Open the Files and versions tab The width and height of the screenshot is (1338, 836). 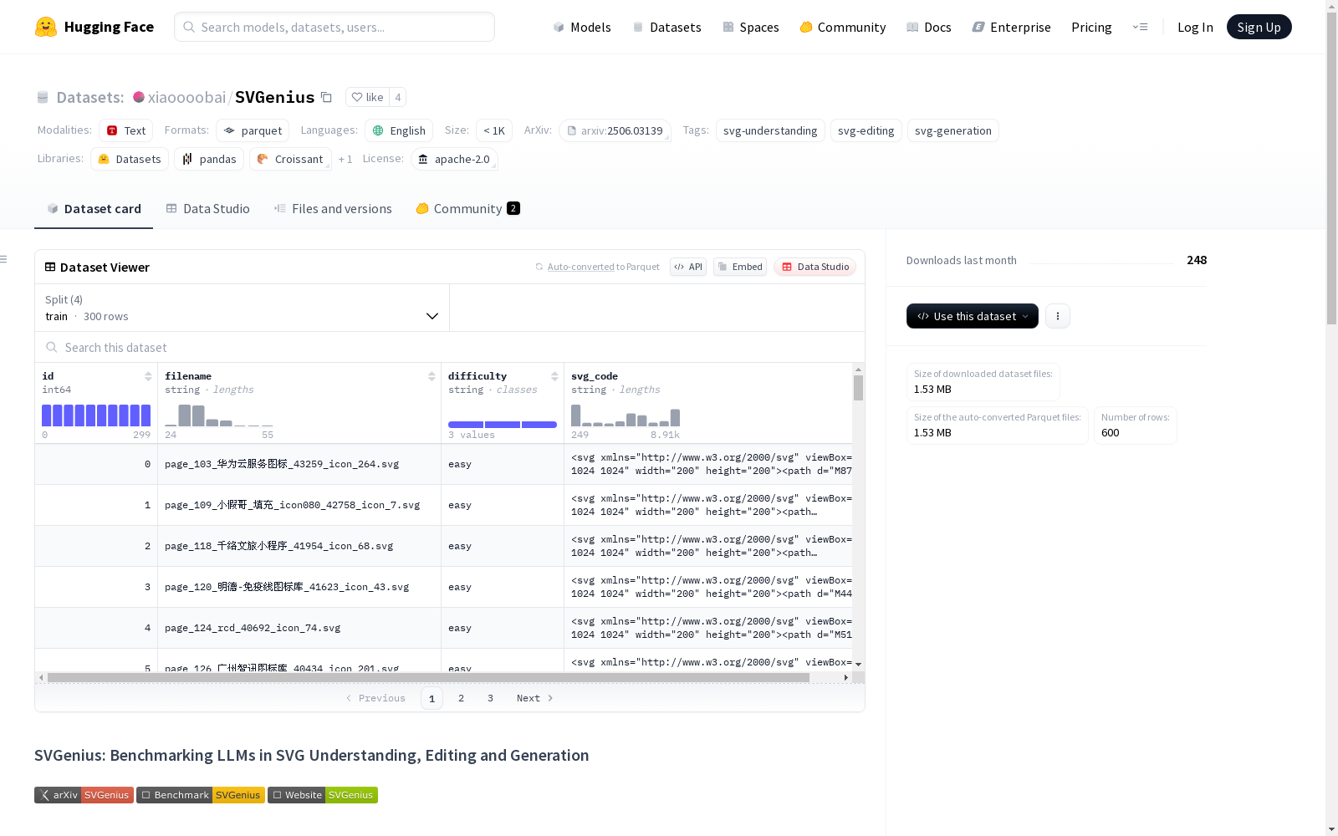[333, 209]
